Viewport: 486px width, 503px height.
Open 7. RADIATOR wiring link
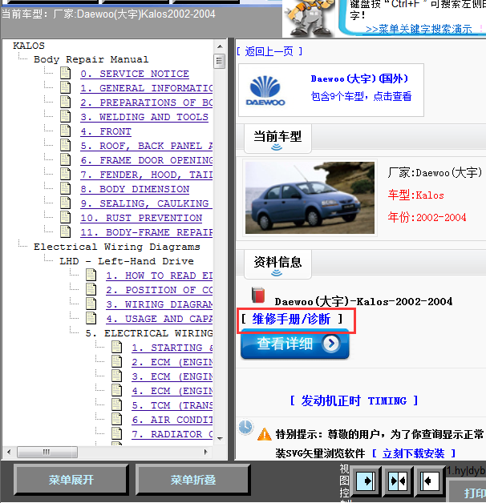pos(172,435)
